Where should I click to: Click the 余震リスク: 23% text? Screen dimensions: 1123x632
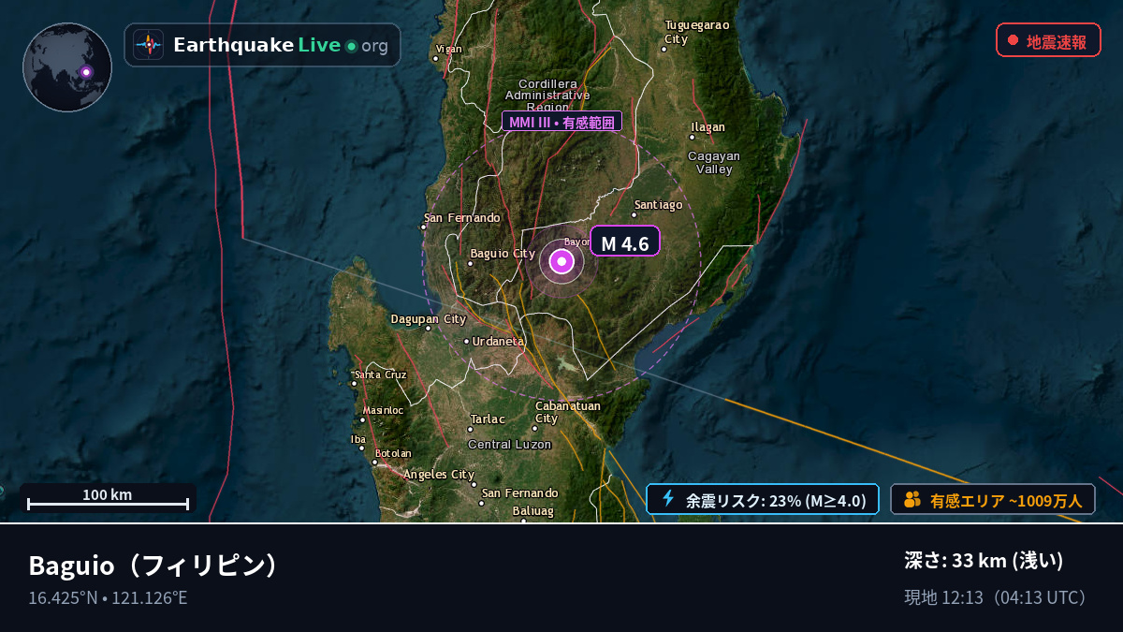[776, 500]
